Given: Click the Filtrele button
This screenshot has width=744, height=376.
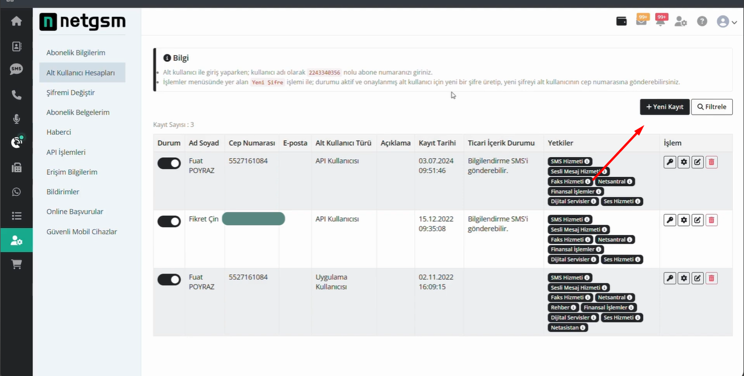Looking at the screenshot, I should [x=712, y=107].
